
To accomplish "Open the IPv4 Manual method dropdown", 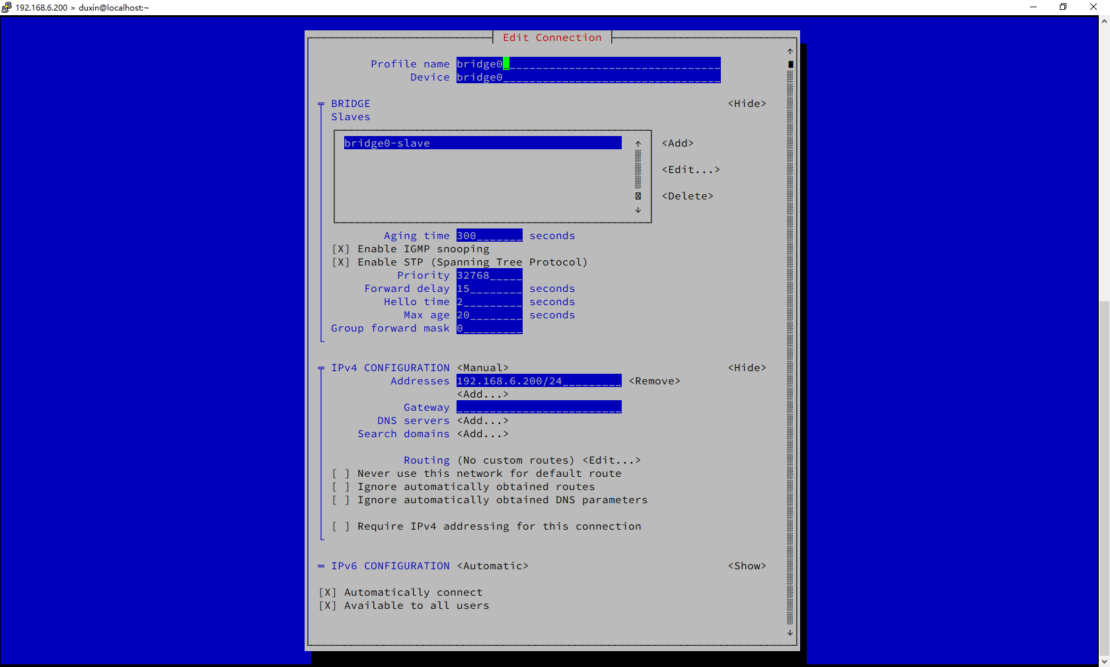I will (x=483, y=368).
